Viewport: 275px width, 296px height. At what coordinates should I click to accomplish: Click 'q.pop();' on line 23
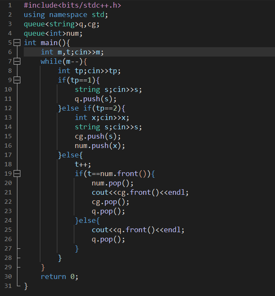coord(108,211)
